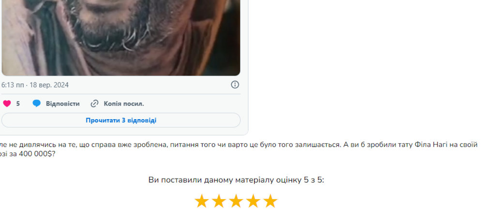Rate the article one star
Image resolution: width=484 pixels, height=219 pixels.
coord(201,201)
